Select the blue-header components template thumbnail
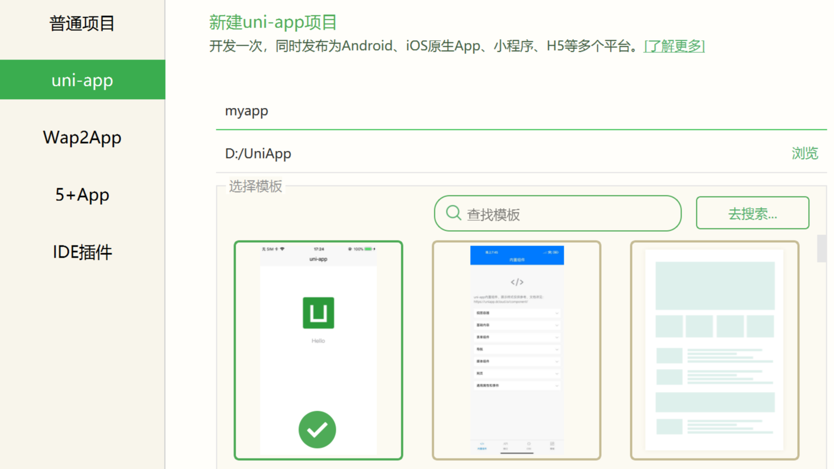The image size is (834, 469). pos(516,350)
